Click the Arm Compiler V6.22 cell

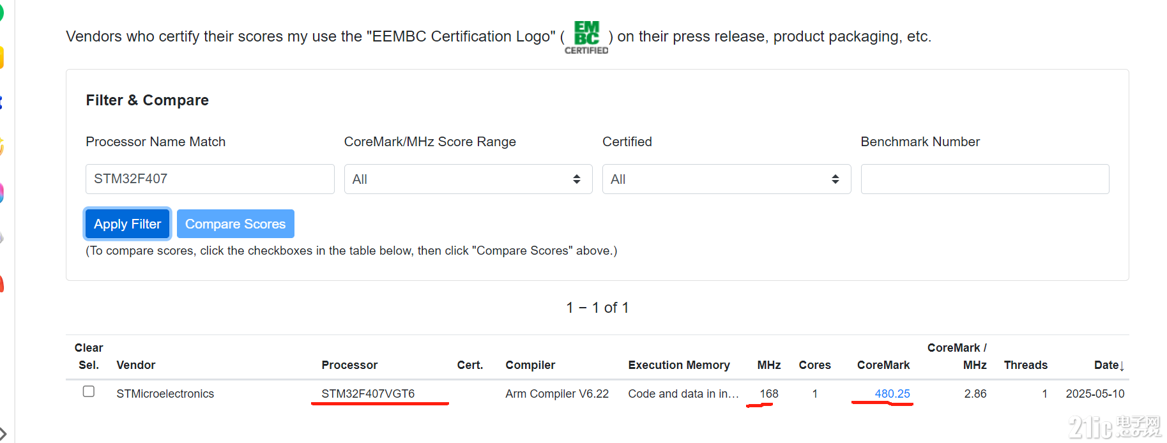point(557,394)
